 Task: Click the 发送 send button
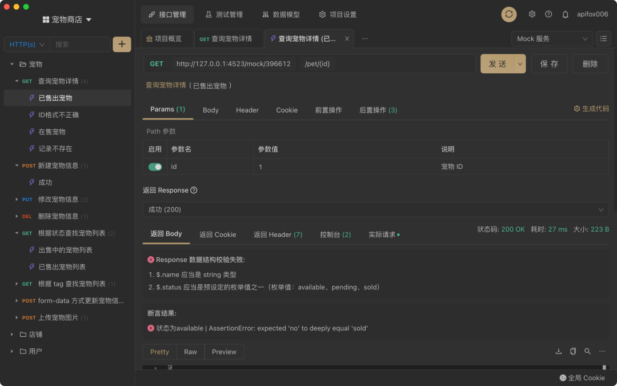[x=496, y=63]
